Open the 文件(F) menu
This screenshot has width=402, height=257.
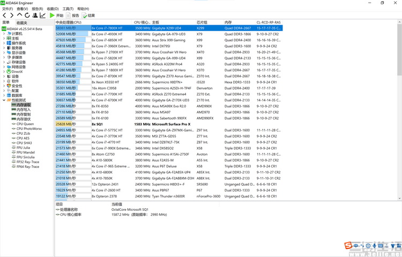pos(8,9)
